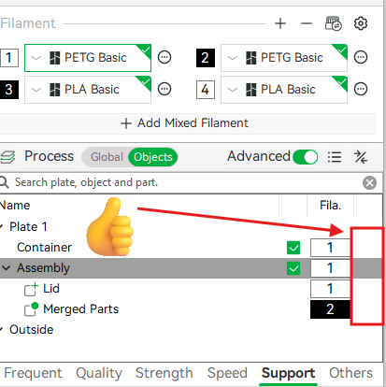The height and width of the screenshot is (387, 386).
Task: Switch to the Others tab
Action: (x=350, y=373)
